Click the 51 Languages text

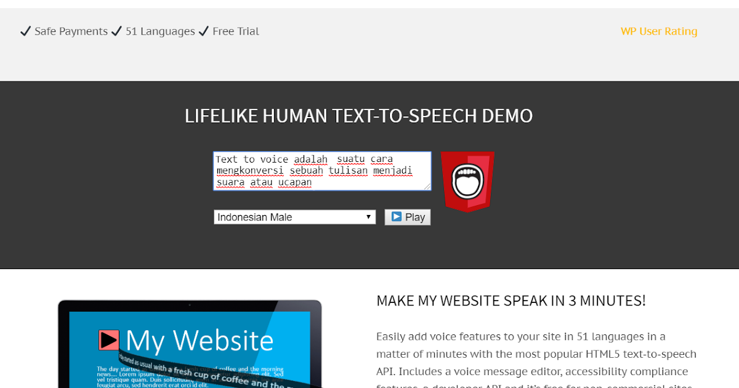[160, 31]
